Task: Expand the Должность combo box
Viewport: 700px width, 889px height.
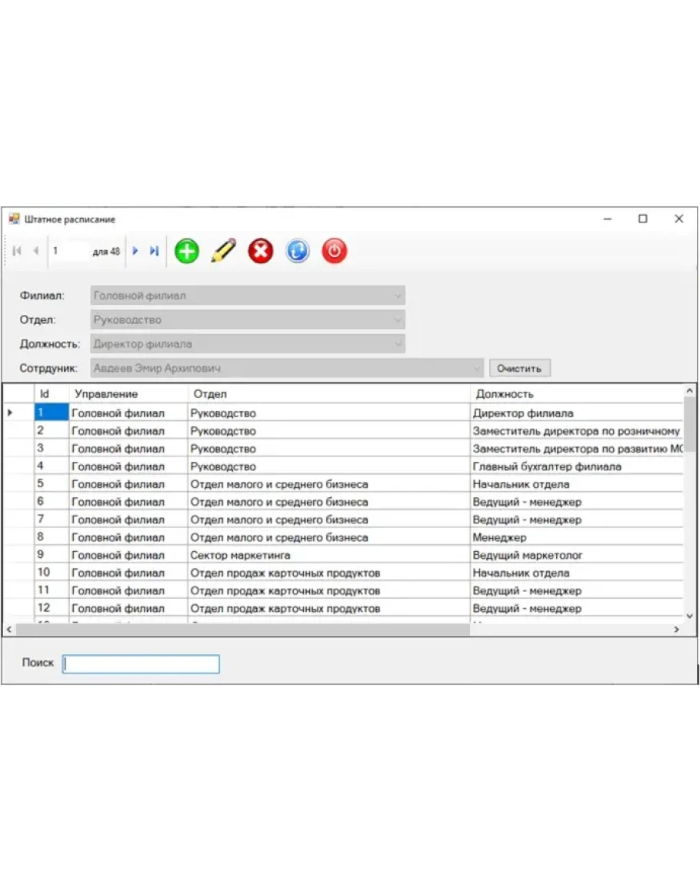Action: tap(398, 344)
